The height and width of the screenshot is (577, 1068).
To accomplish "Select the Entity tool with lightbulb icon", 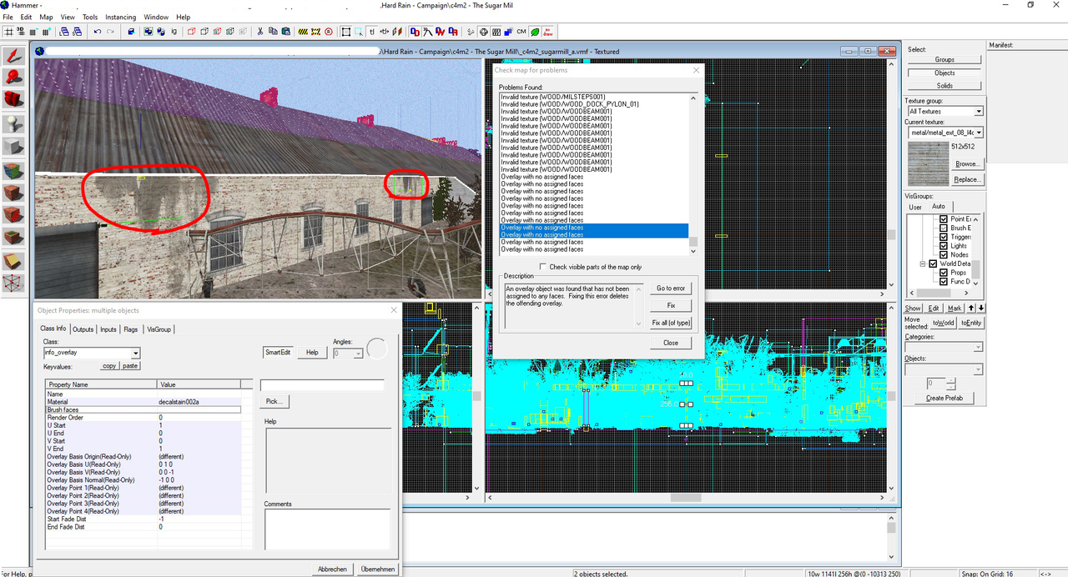I will click(13, 123).
